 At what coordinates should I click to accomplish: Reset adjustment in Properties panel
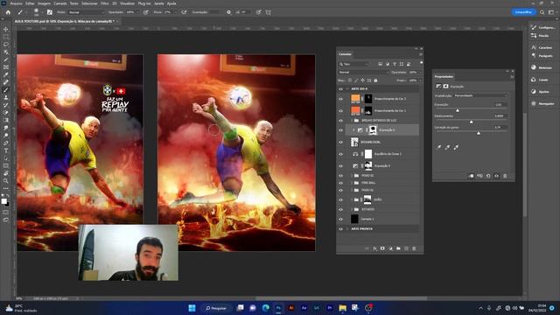pos(488,176)
